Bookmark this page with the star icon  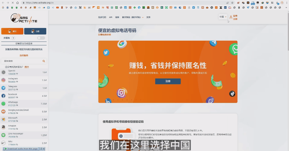232,3
